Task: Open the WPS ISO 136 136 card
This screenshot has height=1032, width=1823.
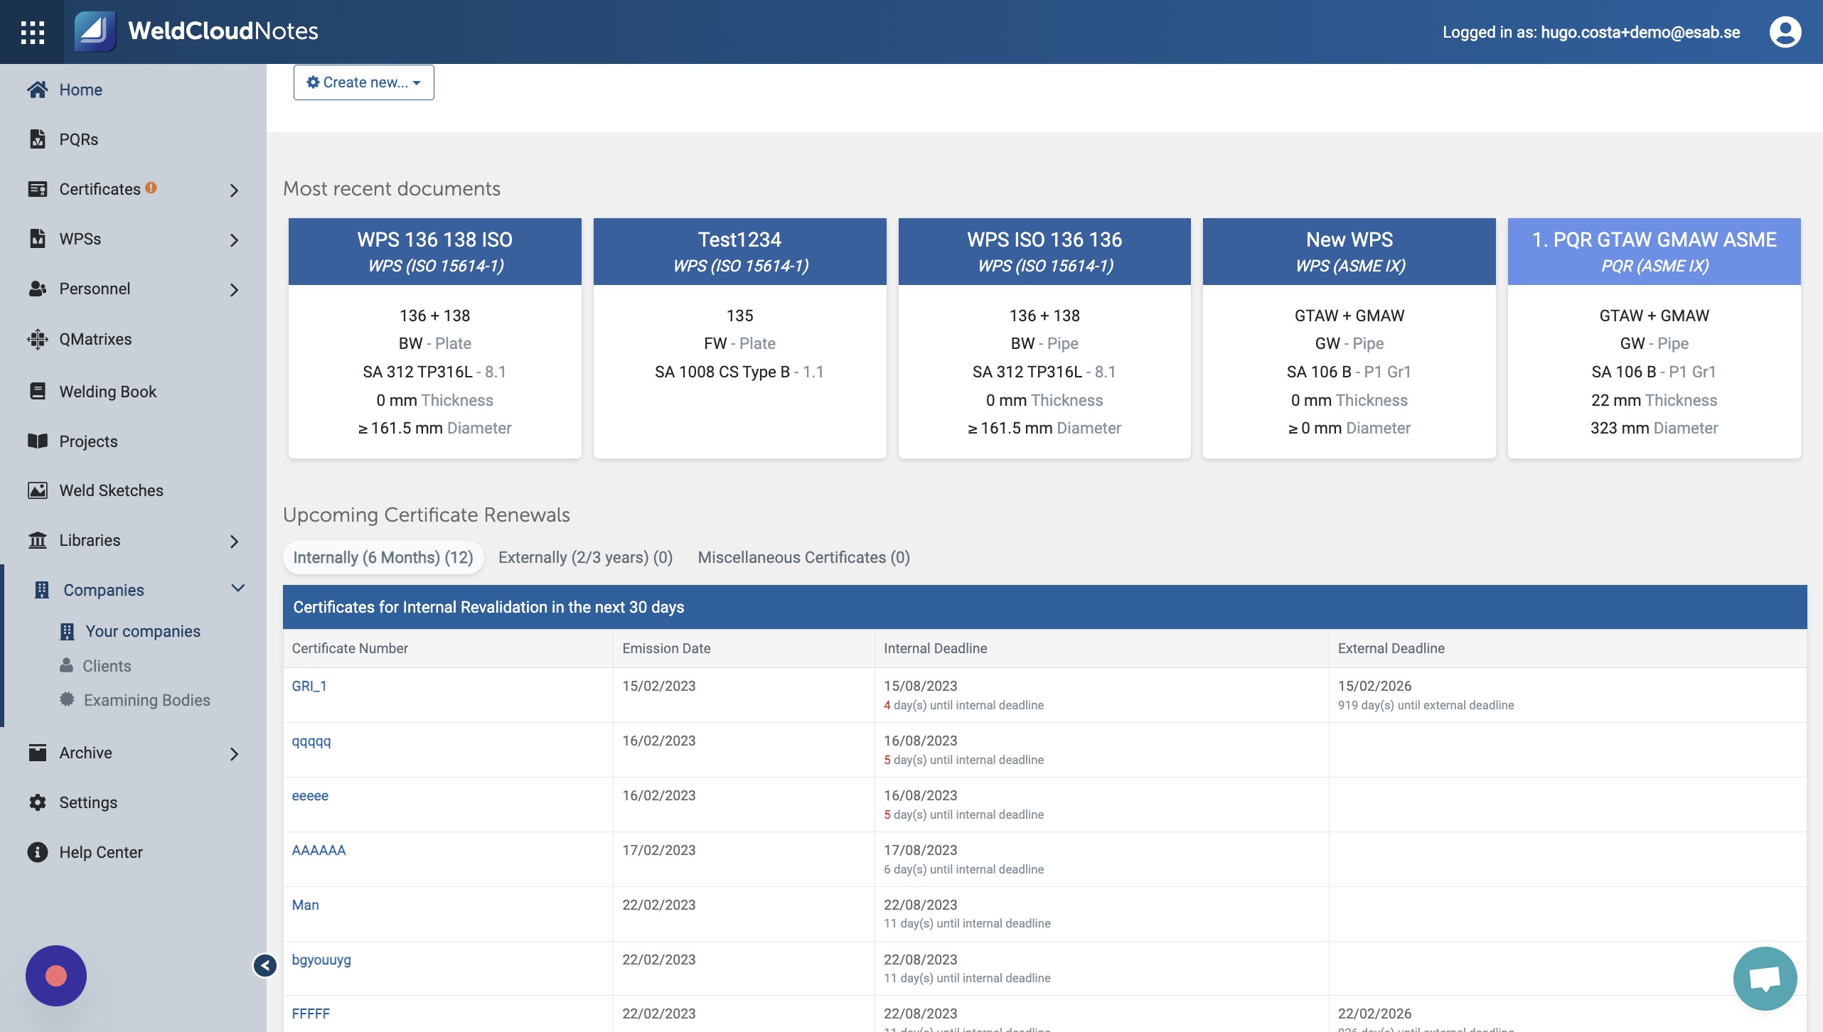Action: pyautogui.click(x=1044, y=338)
